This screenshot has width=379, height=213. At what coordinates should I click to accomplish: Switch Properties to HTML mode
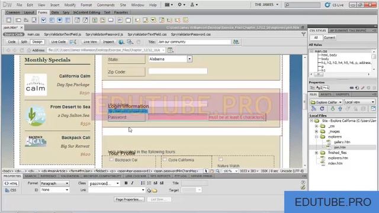(x=11, y=183)
